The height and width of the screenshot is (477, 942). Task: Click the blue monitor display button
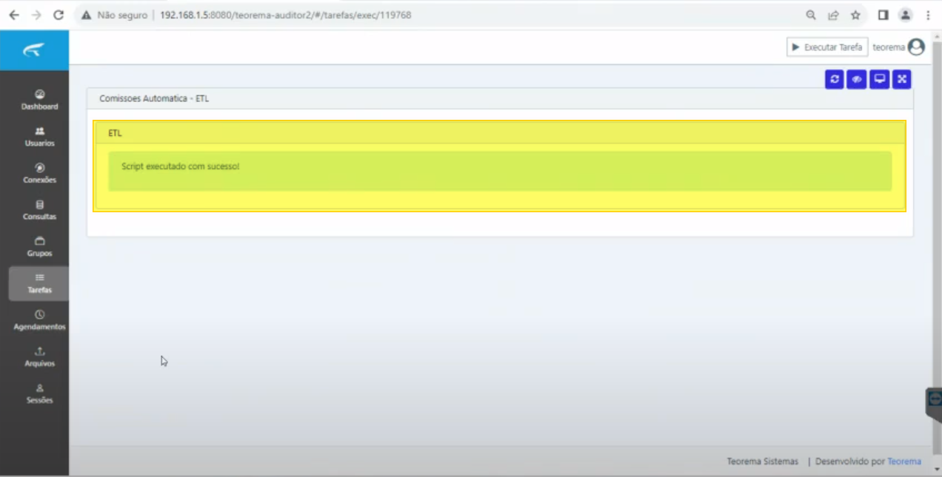pos(879,79)
